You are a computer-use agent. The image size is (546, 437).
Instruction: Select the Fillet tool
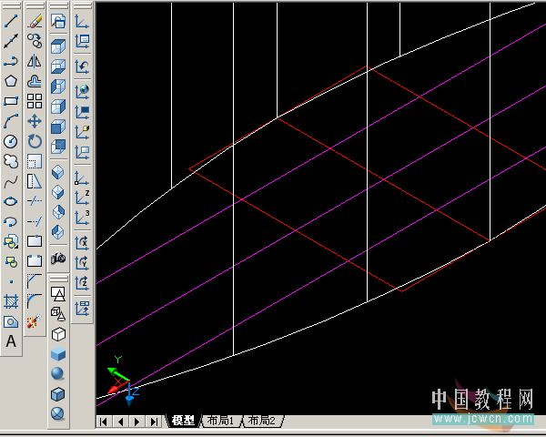tap(35, 301)
